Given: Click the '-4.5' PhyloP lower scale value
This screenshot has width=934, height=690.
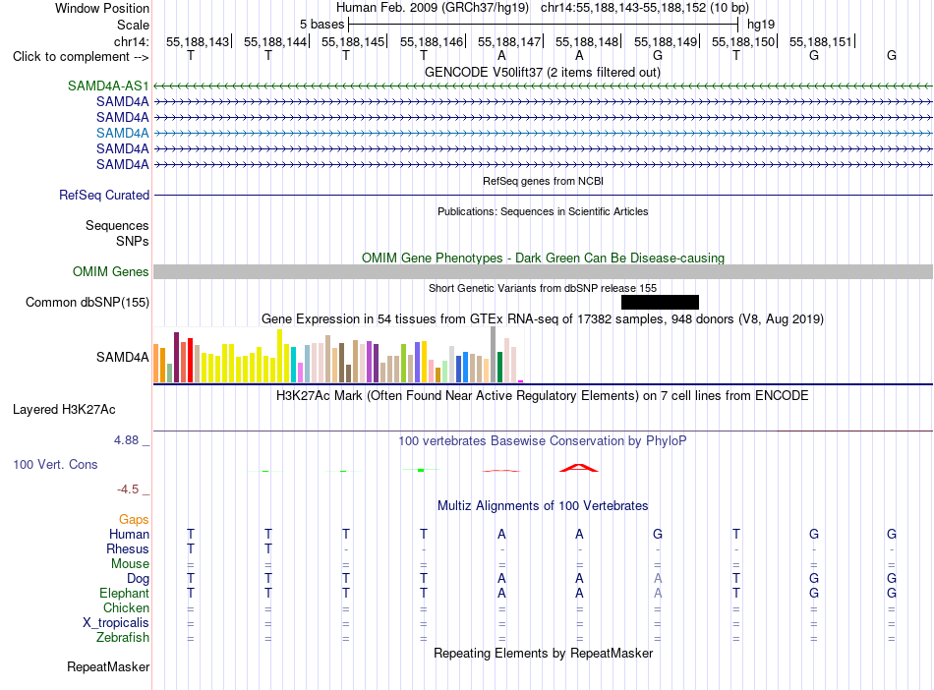Looking at the screenshot, I should click(128, 489).
